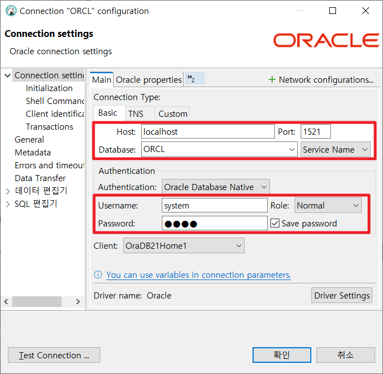Select Errors and timeouts in the tree
The image size is (383, 374).
tap(49, 165)
